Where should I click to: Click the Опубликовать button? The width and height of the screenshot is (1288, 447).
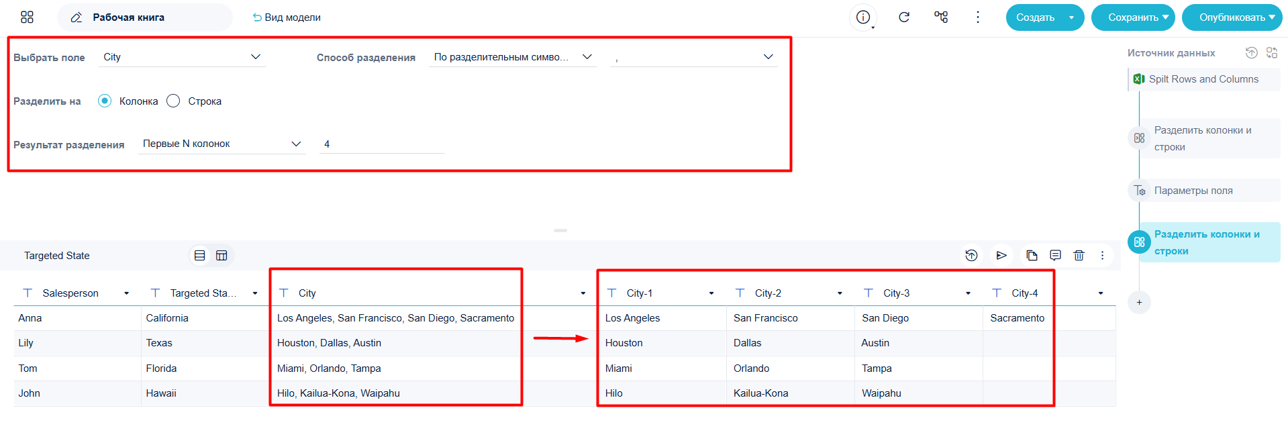coord(1232,17)
